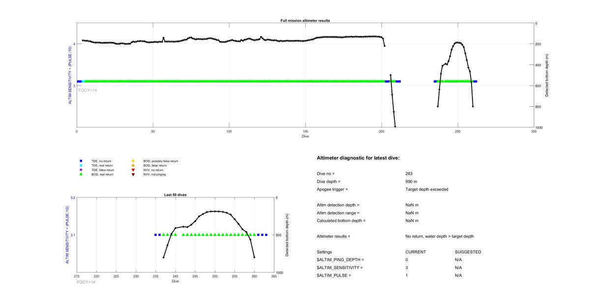
Task: Click the NaN m value for Altim detection depth
Action: point(412,205)
